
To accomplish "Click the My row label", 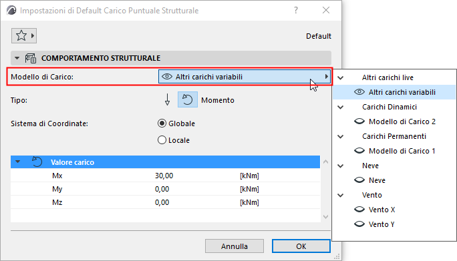I will (x=57, y=189).
